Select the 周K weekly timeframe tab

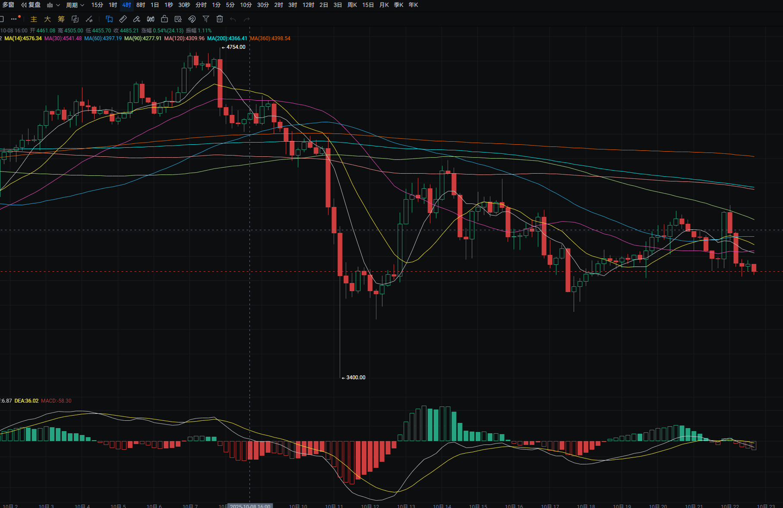[x=352, y=5]
